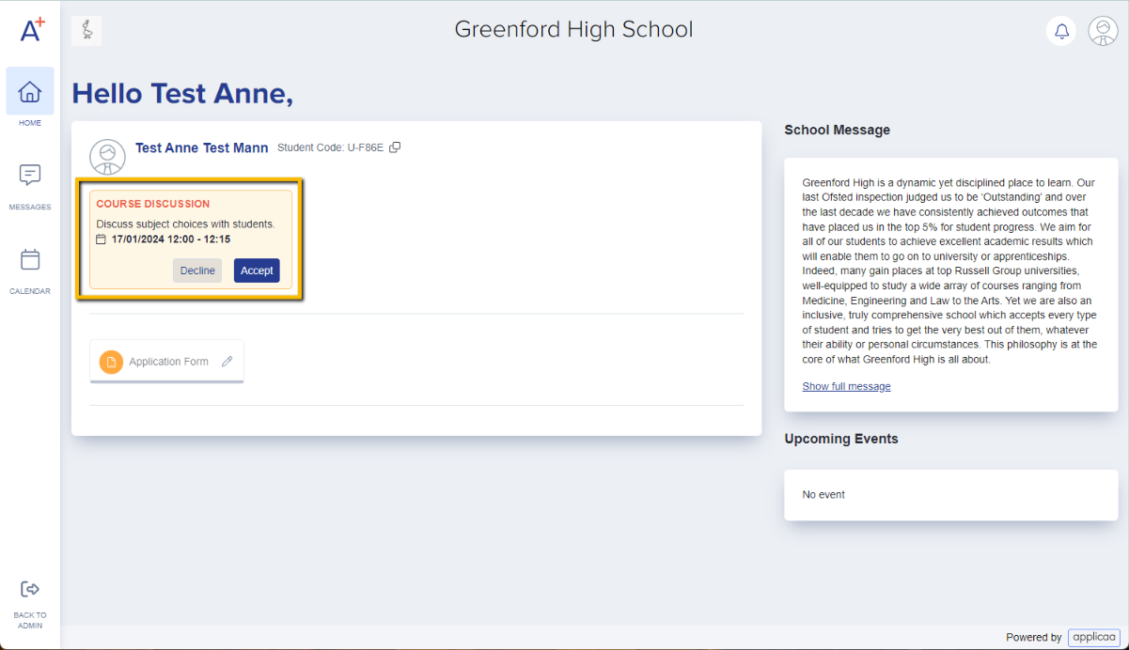
Task: Click the 'Hello Test Anne,' greeting
Action: [x=182, y=93]
